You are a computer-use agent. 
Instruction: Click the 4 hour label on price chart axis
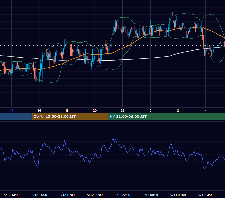(206, 111)
